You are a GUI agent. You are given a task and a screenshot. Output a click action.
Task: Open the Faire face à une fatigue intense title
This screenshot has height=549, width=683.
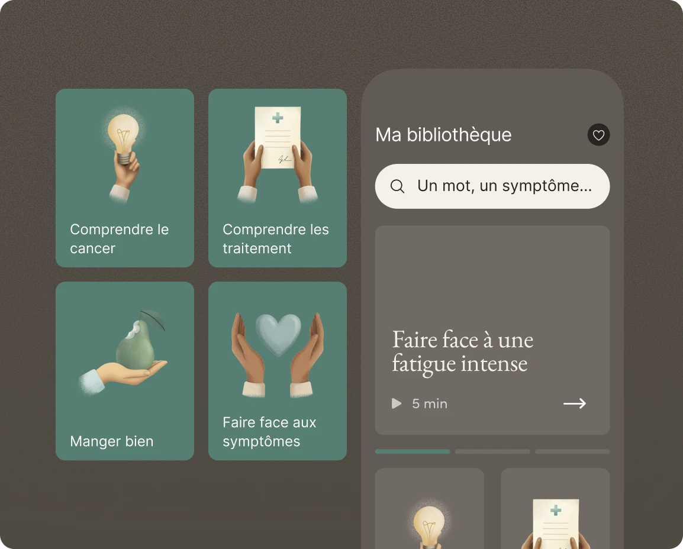[x=463, y=352]
